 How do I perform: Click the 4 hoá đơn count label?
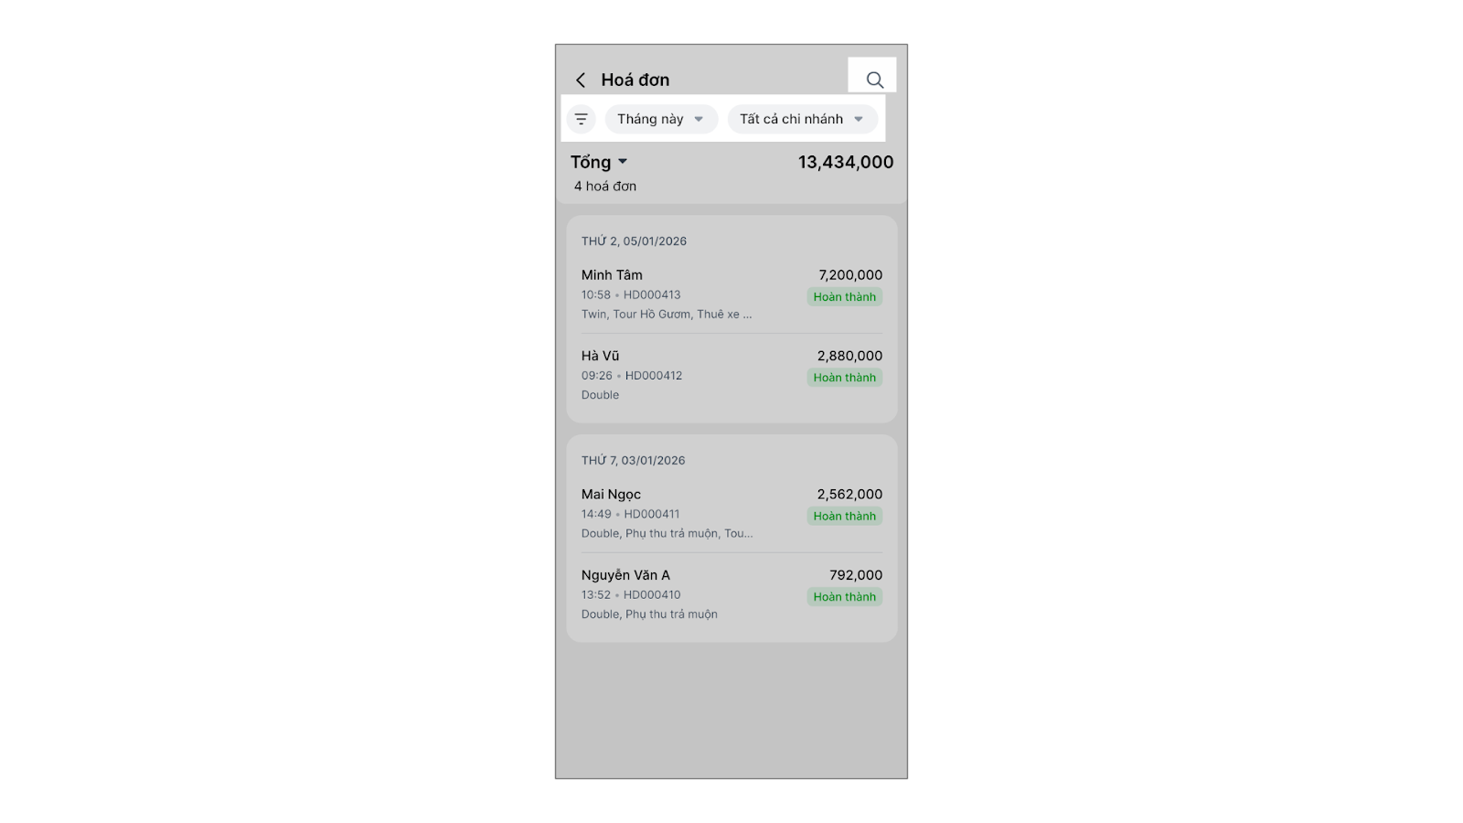pyautogui.click(x=605, y=187)
